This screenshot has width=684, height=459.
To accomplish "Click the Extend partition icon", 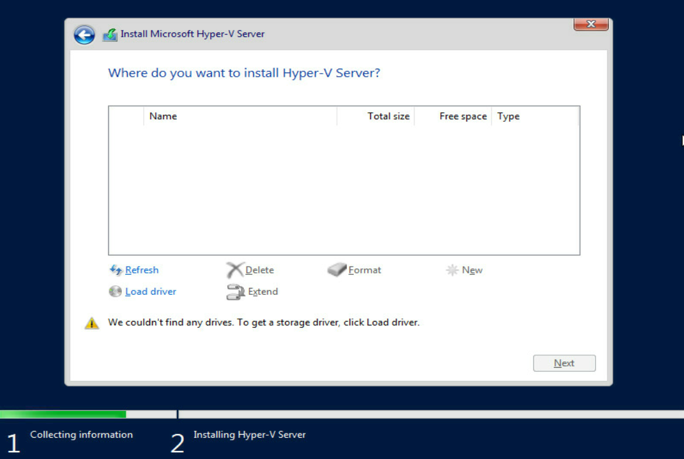I will [x=236, y=292].
